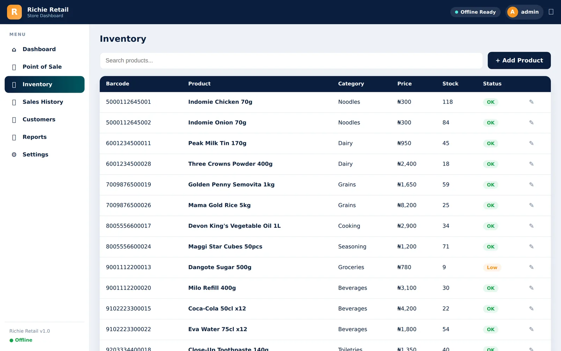Click the Low status badge for Dangote Sugar
This screenshot has width=561, height=351.
click(492, 267)
